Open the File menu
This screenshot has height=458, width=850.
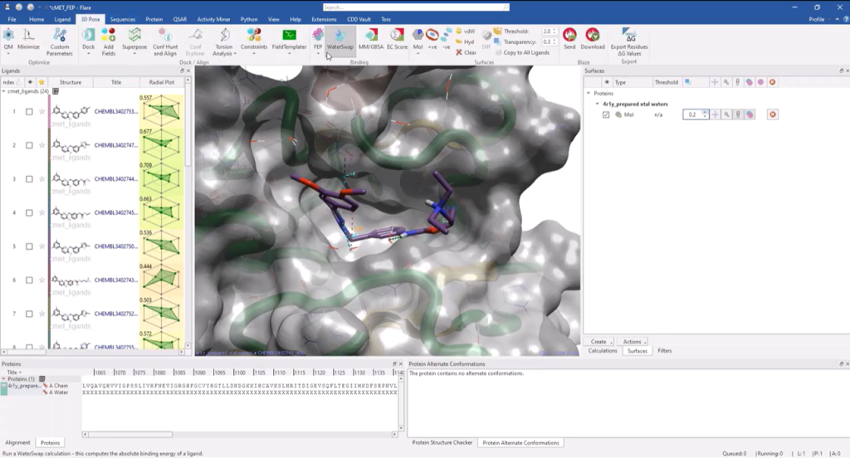pos(12,19)
